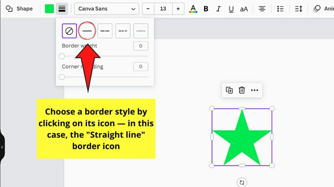Screen dimensions: 334x187
Task: Apply bold formatting
Action: click(206, 9)
